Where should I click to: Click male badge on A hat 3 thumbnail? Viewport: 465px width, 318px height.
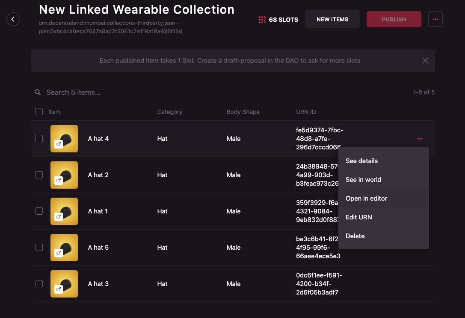coord(59,289)
